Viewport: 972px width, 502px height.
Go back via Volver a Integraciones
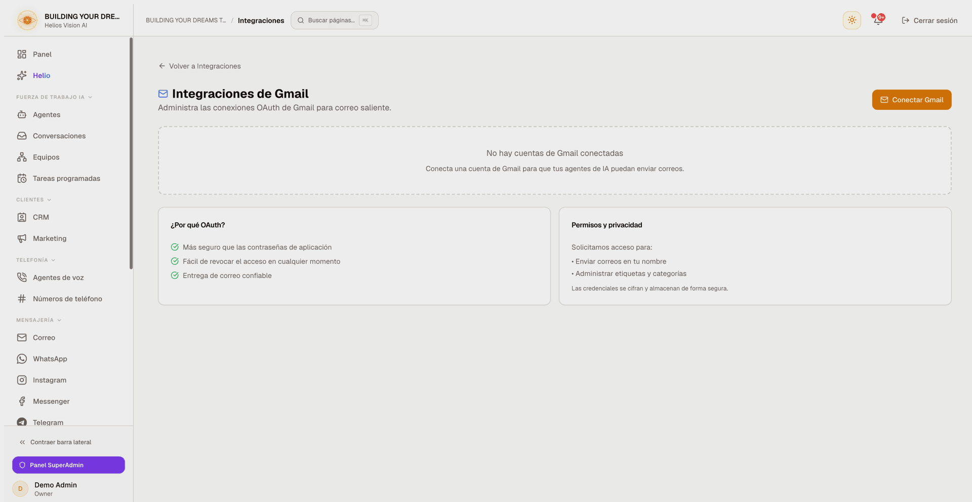[x=199, y=66]
